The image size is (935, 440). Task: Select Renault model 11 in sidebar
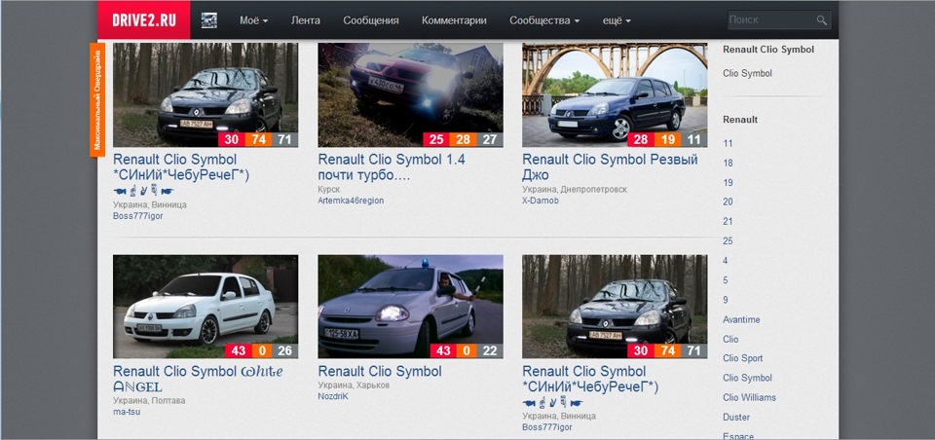tap(728, 144)
